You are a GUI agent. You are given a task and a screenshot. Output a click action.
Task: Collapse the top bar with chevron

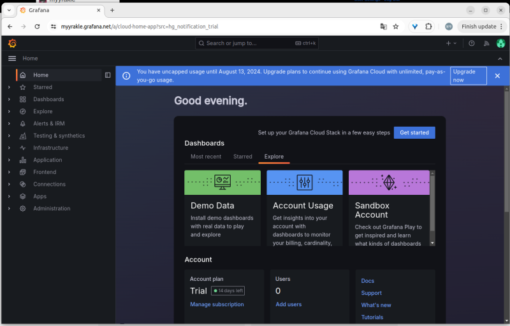pos(500,59)
